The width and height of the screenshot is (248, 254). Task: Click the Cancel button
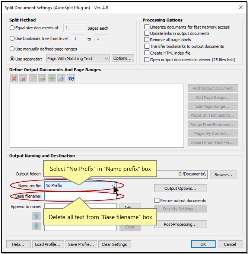(x=230, y=244)
